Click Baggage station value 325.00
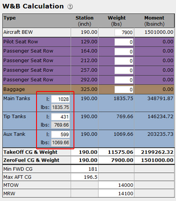 (89, 89)
